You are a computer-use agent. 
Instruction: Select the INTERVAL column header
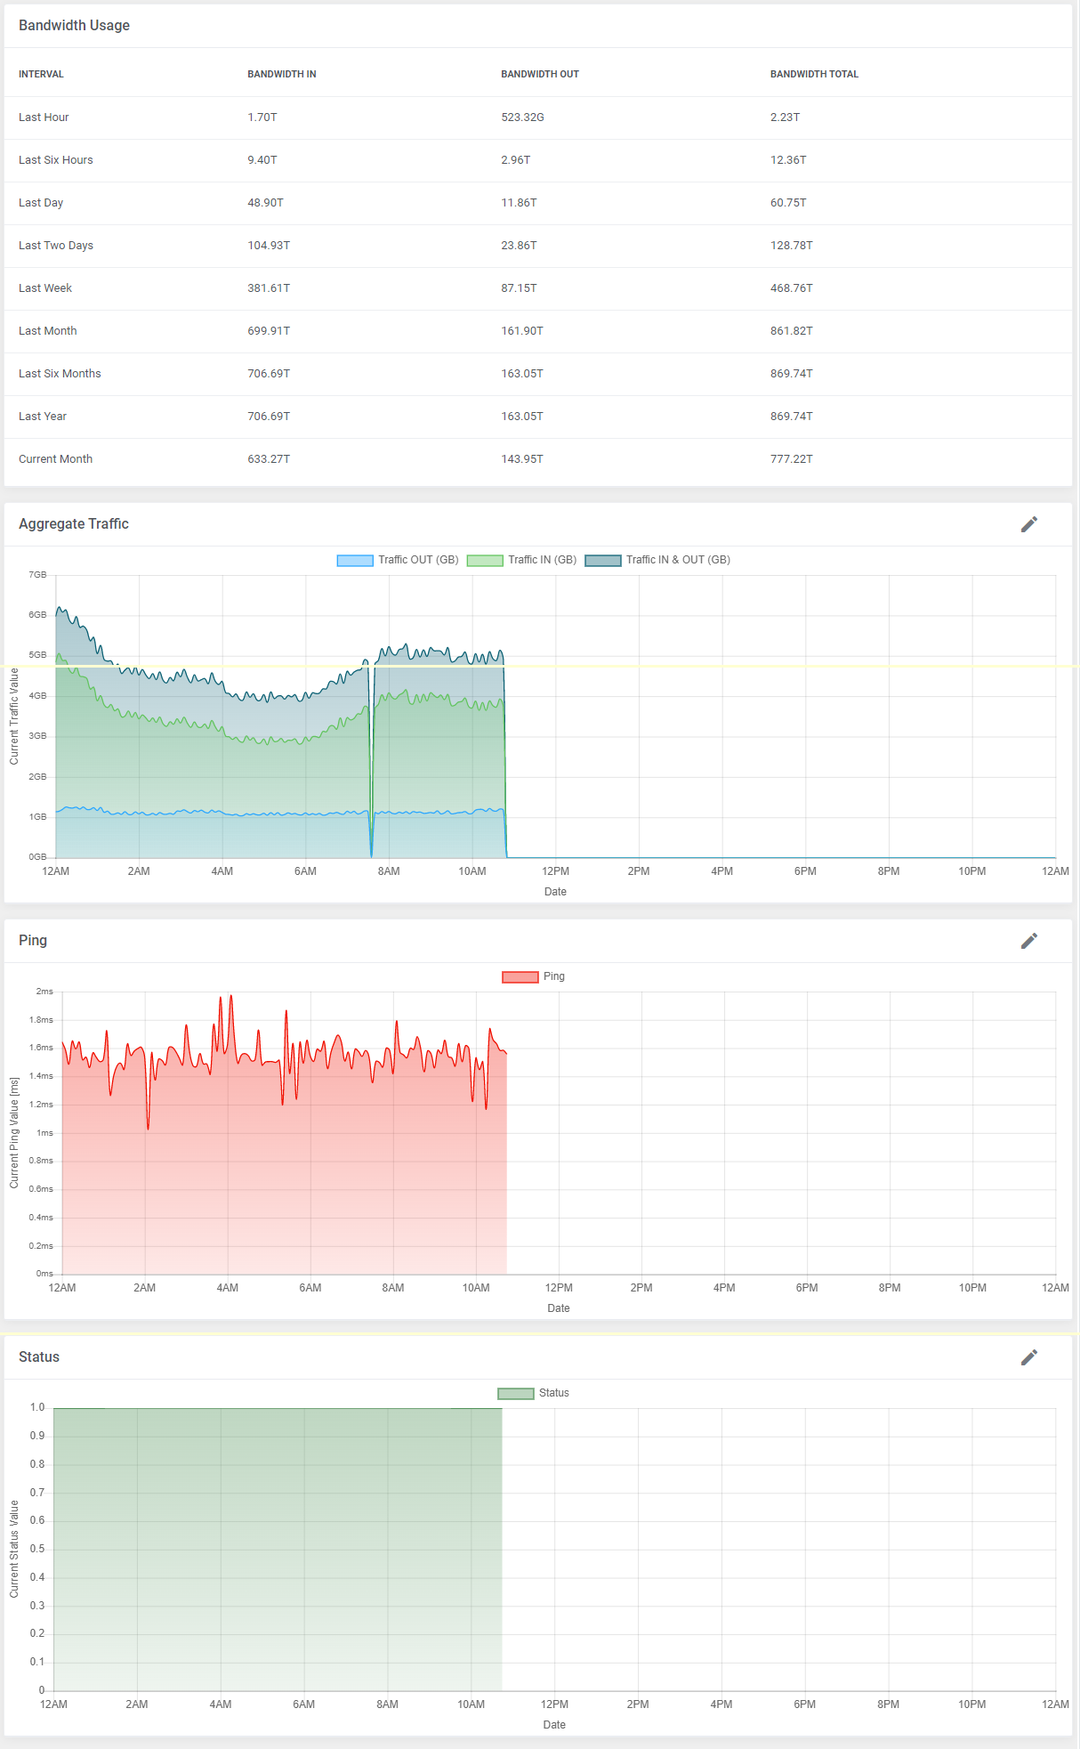coord(41,74)
